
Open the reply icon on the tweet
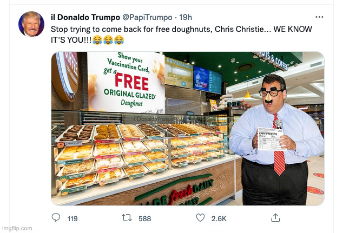[56, 218]
